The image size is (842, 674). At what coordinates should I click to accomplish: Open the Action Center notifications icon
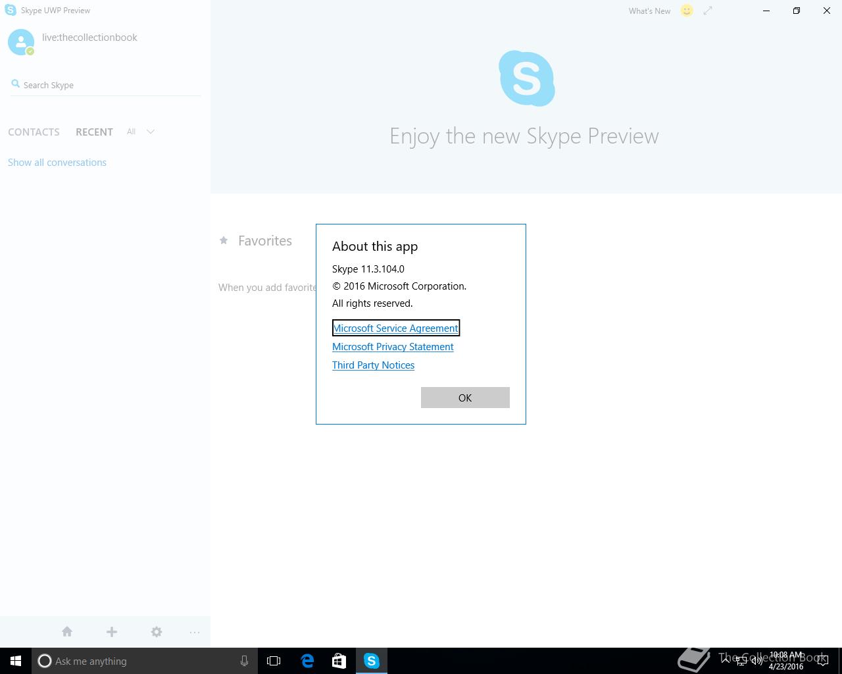click(822, 661)
